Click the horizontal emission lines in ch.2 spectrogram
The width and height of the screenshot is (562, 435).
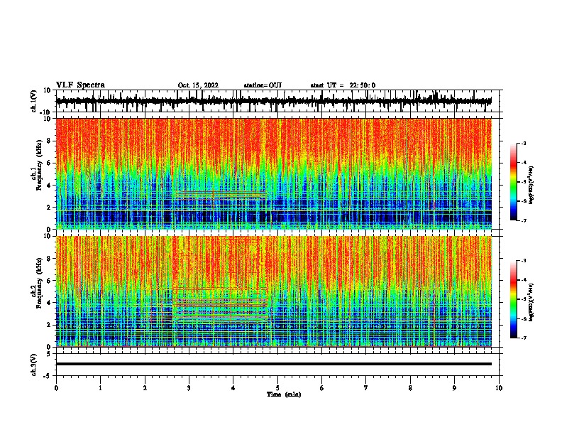click(221, 306)
